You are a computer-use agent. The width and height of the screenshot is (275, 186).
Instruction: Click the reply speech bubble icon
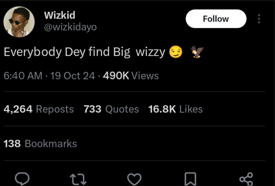point(22,178)
